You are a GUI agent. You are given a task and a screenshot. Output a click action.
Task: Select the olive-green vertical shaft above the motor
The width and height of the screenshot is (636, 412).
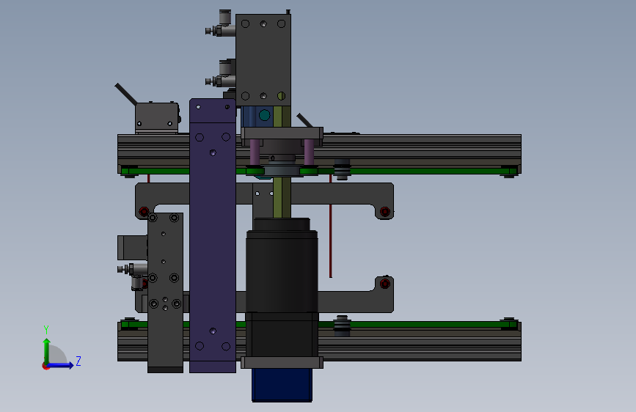282,197
